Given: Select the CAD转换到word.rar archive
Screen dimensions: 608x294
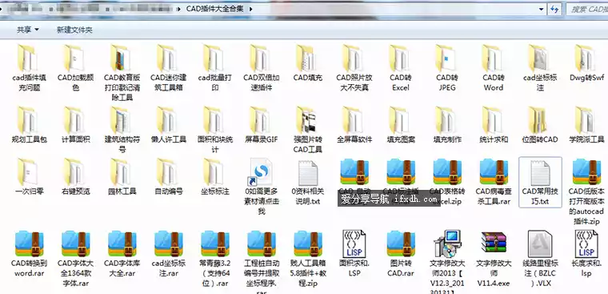Looking at the screenshot, I should point(29,254).
